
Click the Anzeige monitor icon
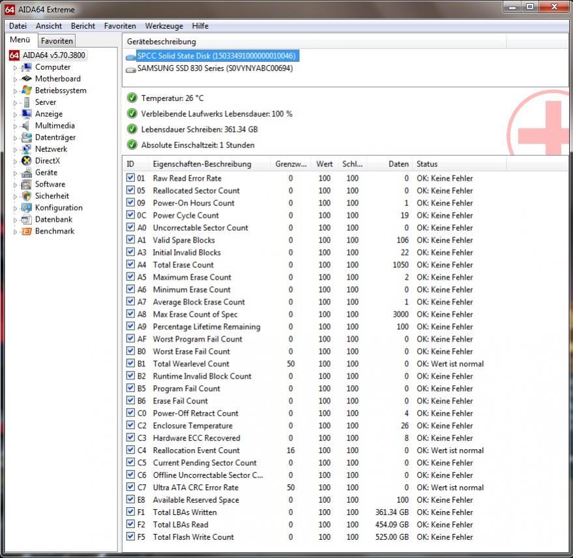pos(27,114)
